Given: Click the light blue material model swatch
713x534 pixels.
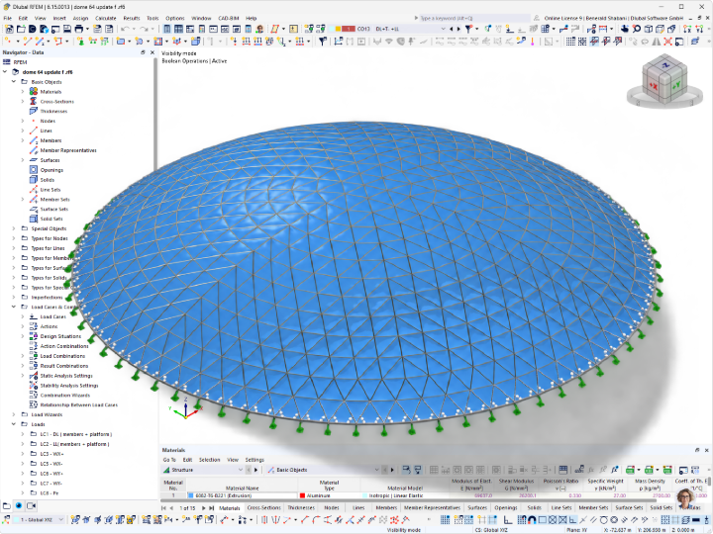Looking at the screenshot, I should [x=364, y=495].
